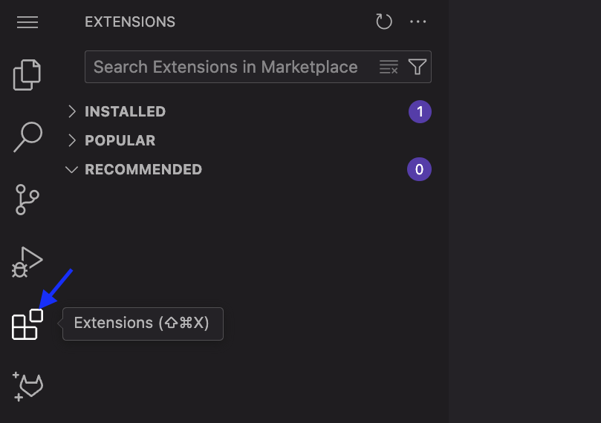The image size is (601, 423).
Task: Click the INSTALLED section header label
Action: click(x=125, y=111)
